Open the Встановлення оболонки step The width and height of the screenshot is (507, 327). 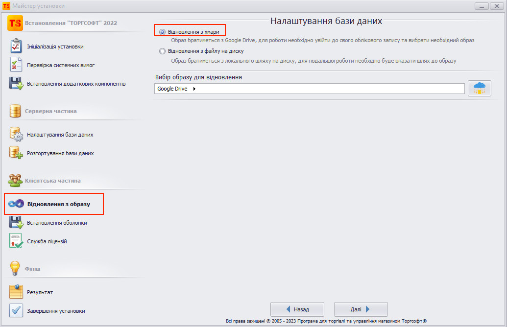57,223
